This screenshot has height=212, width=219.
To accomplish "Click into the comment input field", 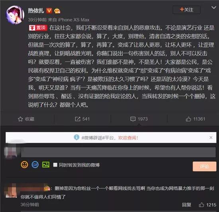I will click(x=118, y=152).
